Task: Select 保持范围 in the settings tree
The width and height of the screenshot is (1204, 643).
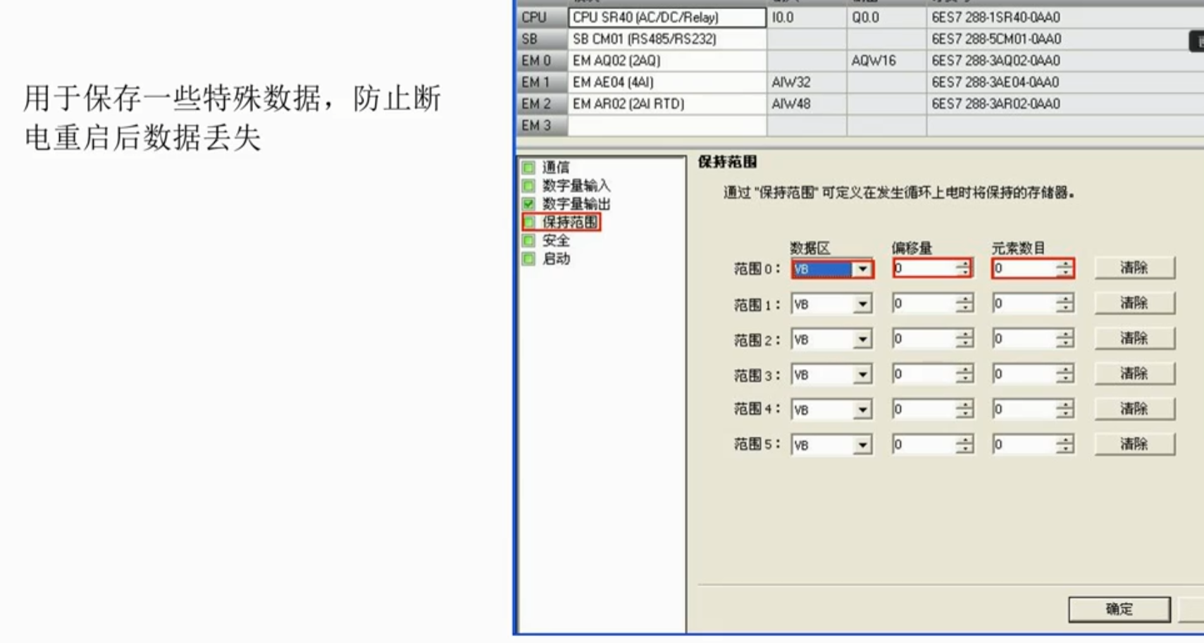Action: [x=570, y=223]
